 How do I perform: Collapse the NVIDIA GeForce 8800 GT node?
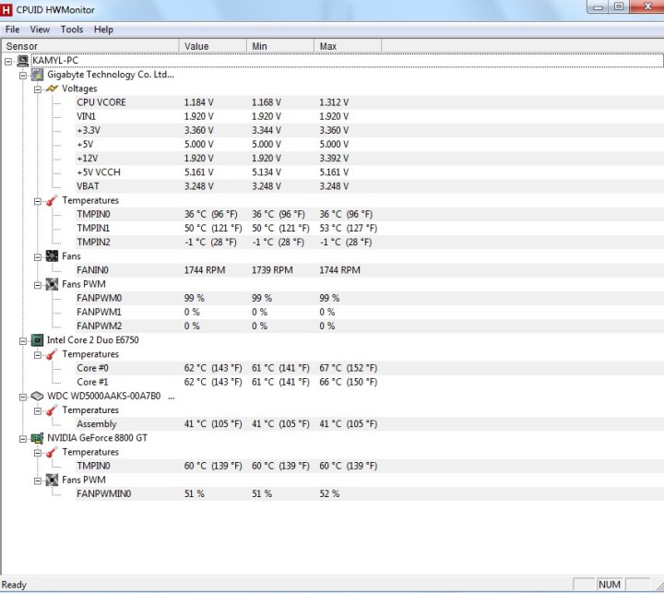23,439
